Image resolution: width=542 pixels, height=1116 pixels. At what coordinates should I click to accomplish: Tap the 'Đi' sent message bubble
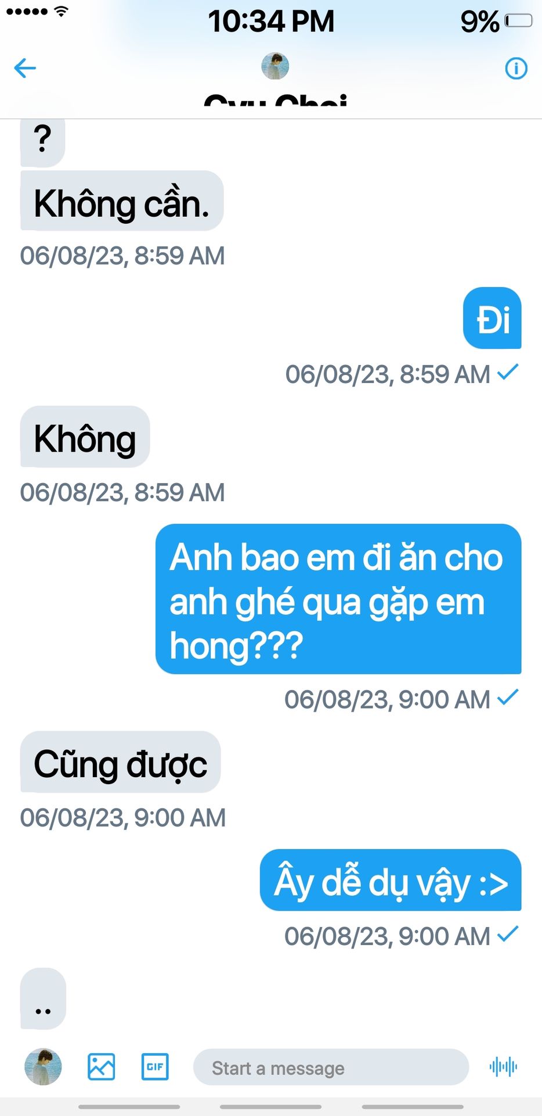pos(492,318)
